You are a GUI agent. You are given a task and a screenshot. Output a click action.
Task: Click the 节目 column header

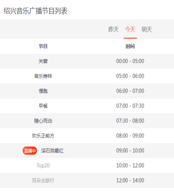[x=43, y=46]
